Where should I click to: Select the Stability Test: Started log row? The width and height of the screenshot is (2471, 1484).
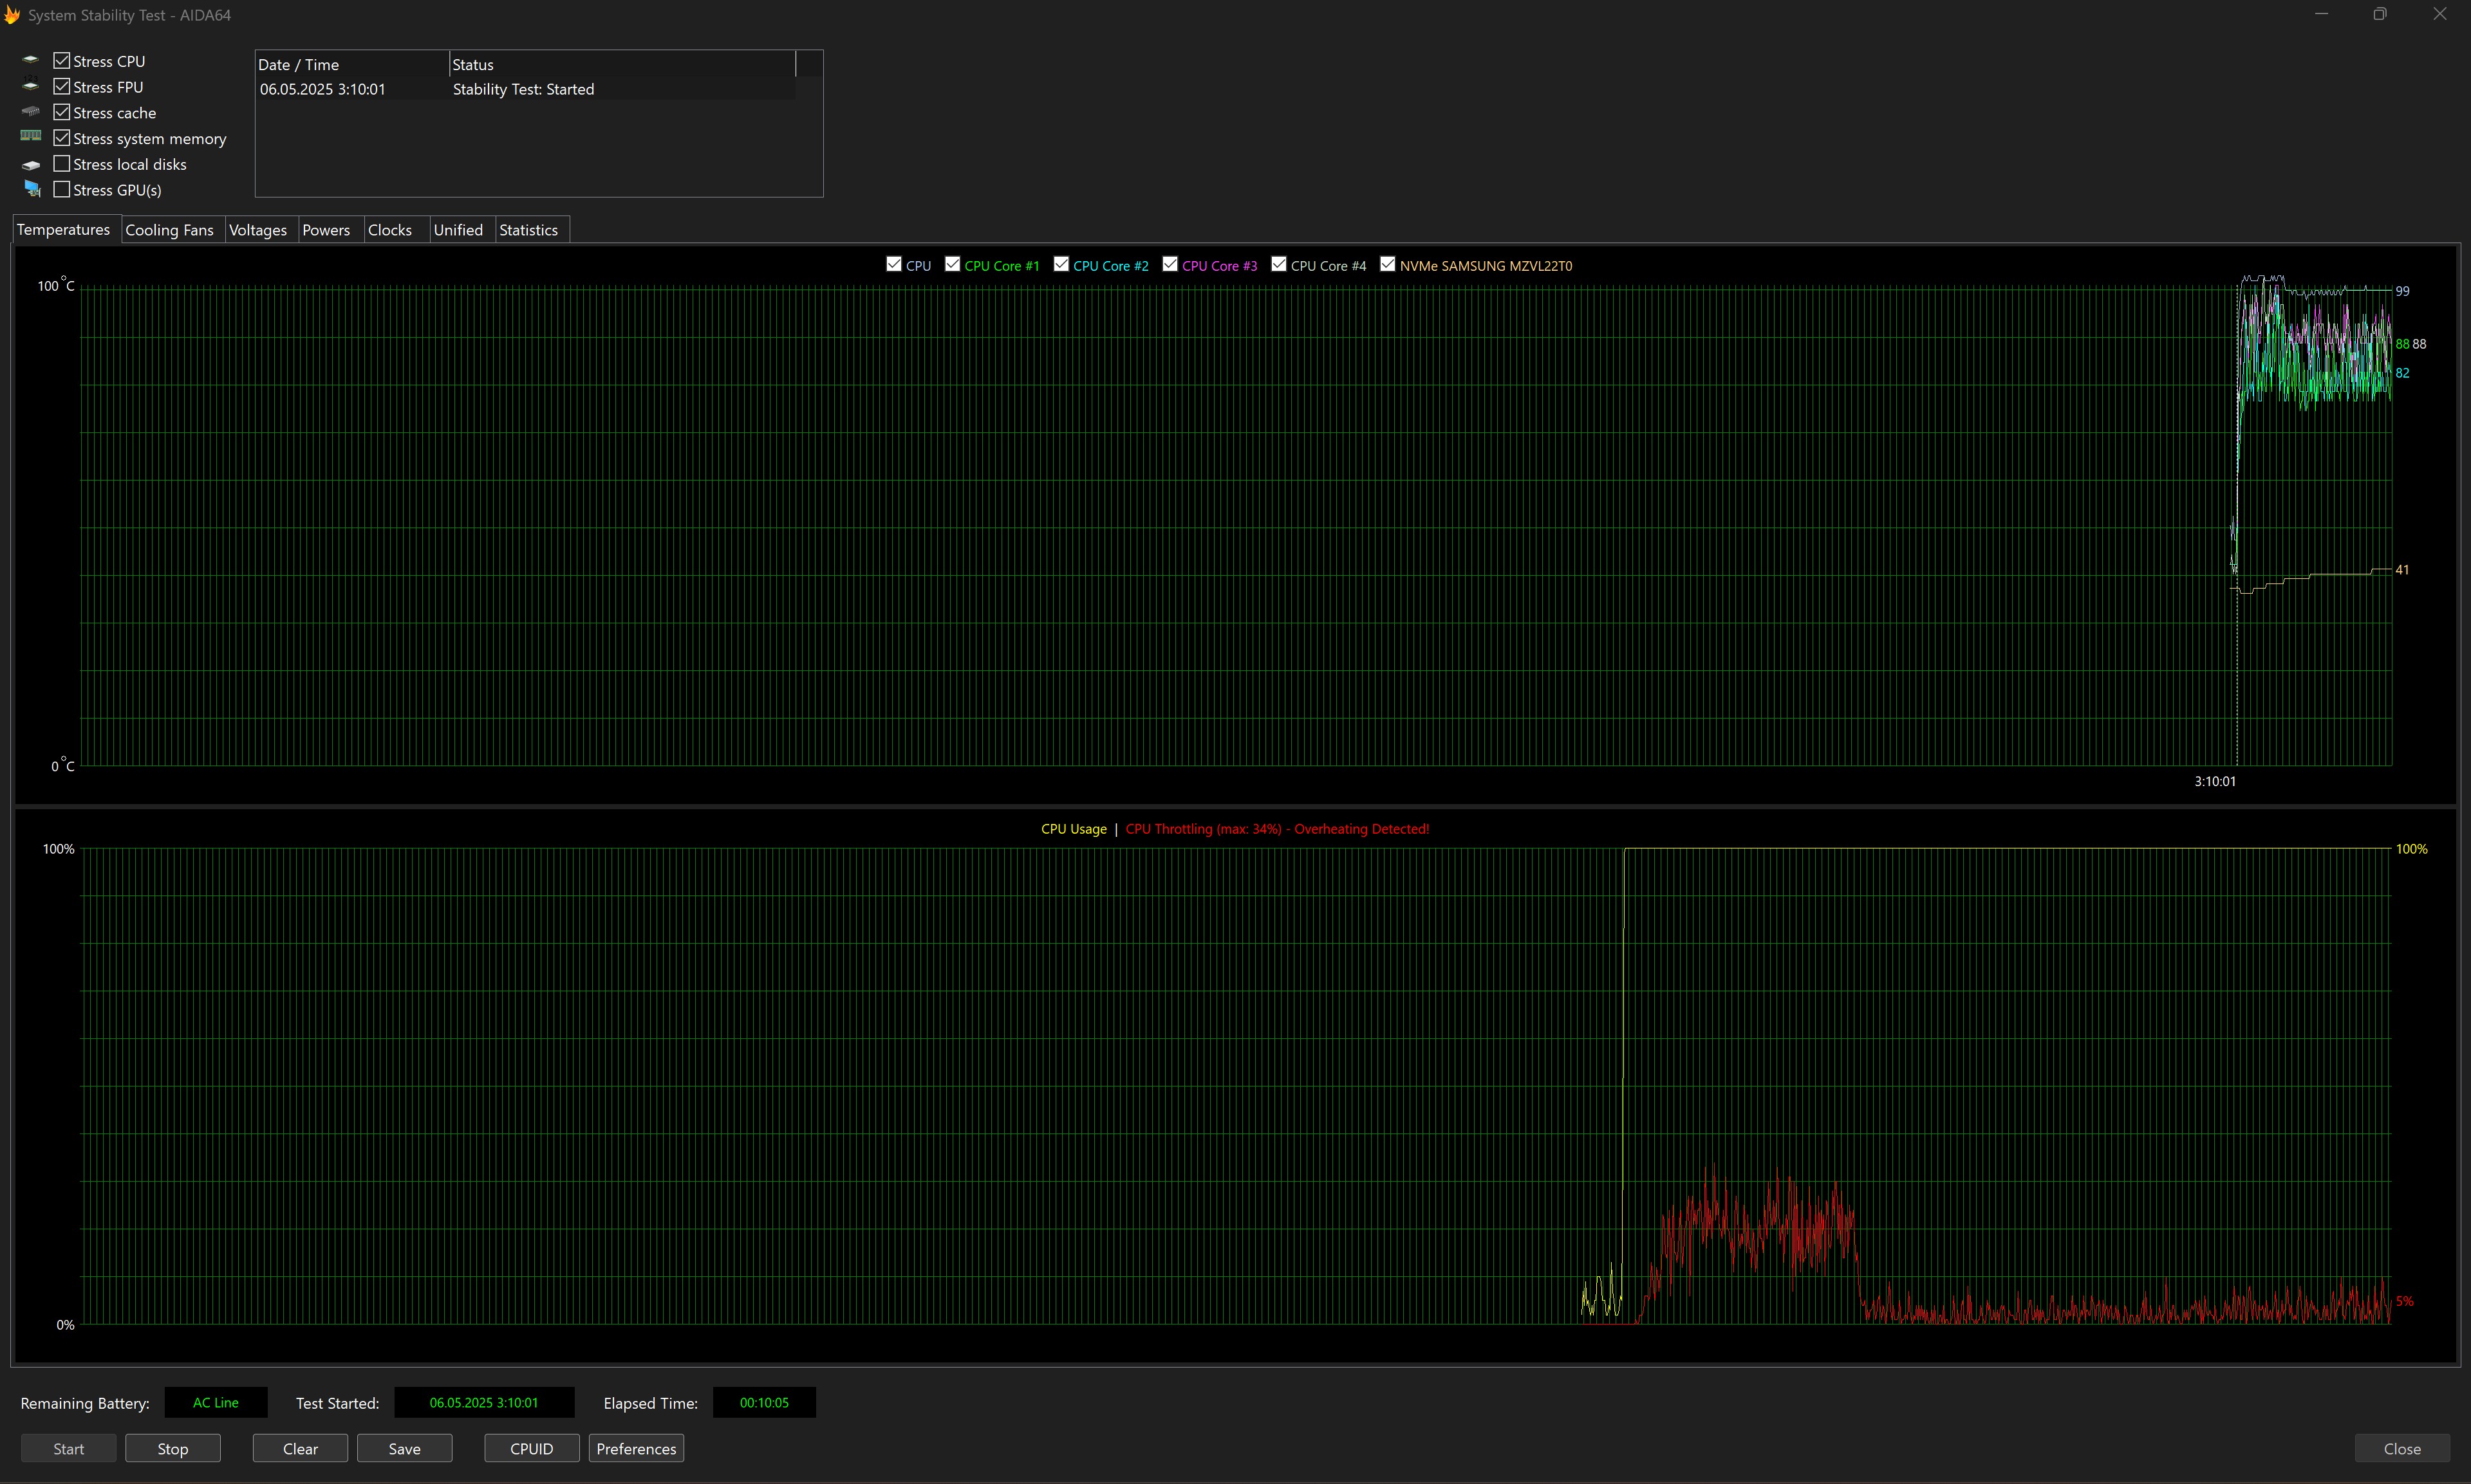(x=523, y=89)
